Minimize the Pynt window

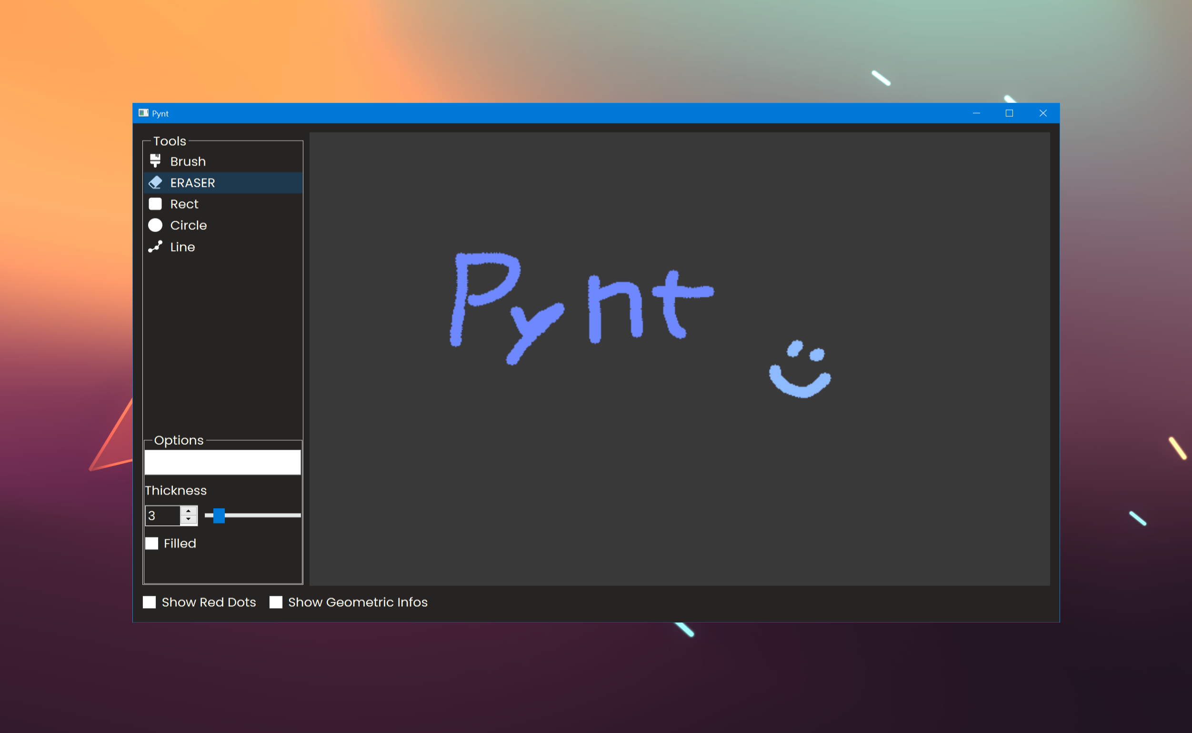coord(976,113)
